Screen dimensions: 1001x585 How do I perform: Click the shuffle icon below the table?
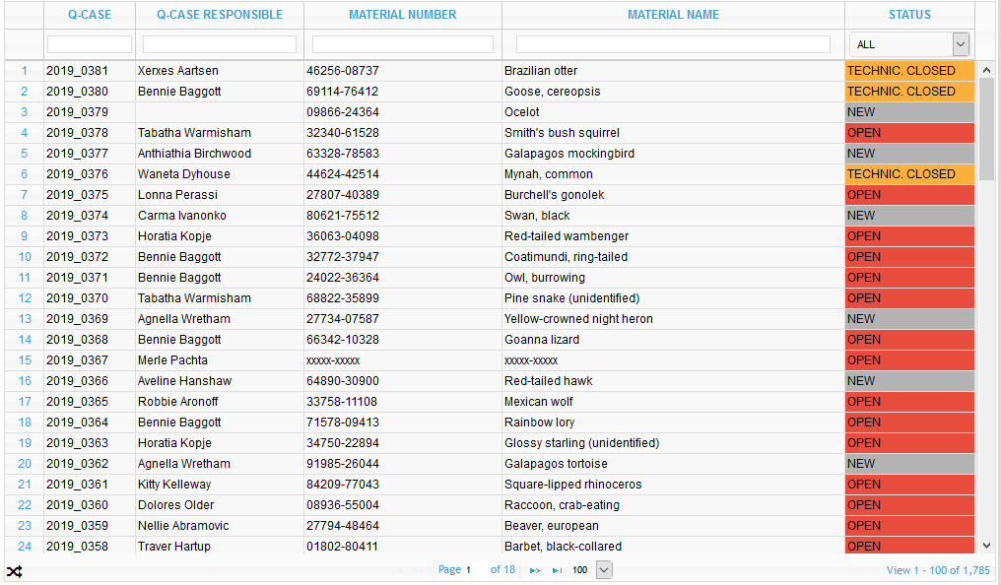pos(14,571)
